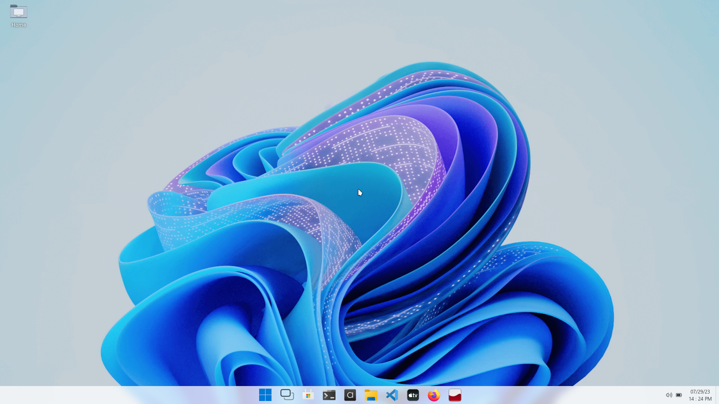Open File Explorer from the taskbar
This screenshot has width=719, height=404.
point(371,395)
